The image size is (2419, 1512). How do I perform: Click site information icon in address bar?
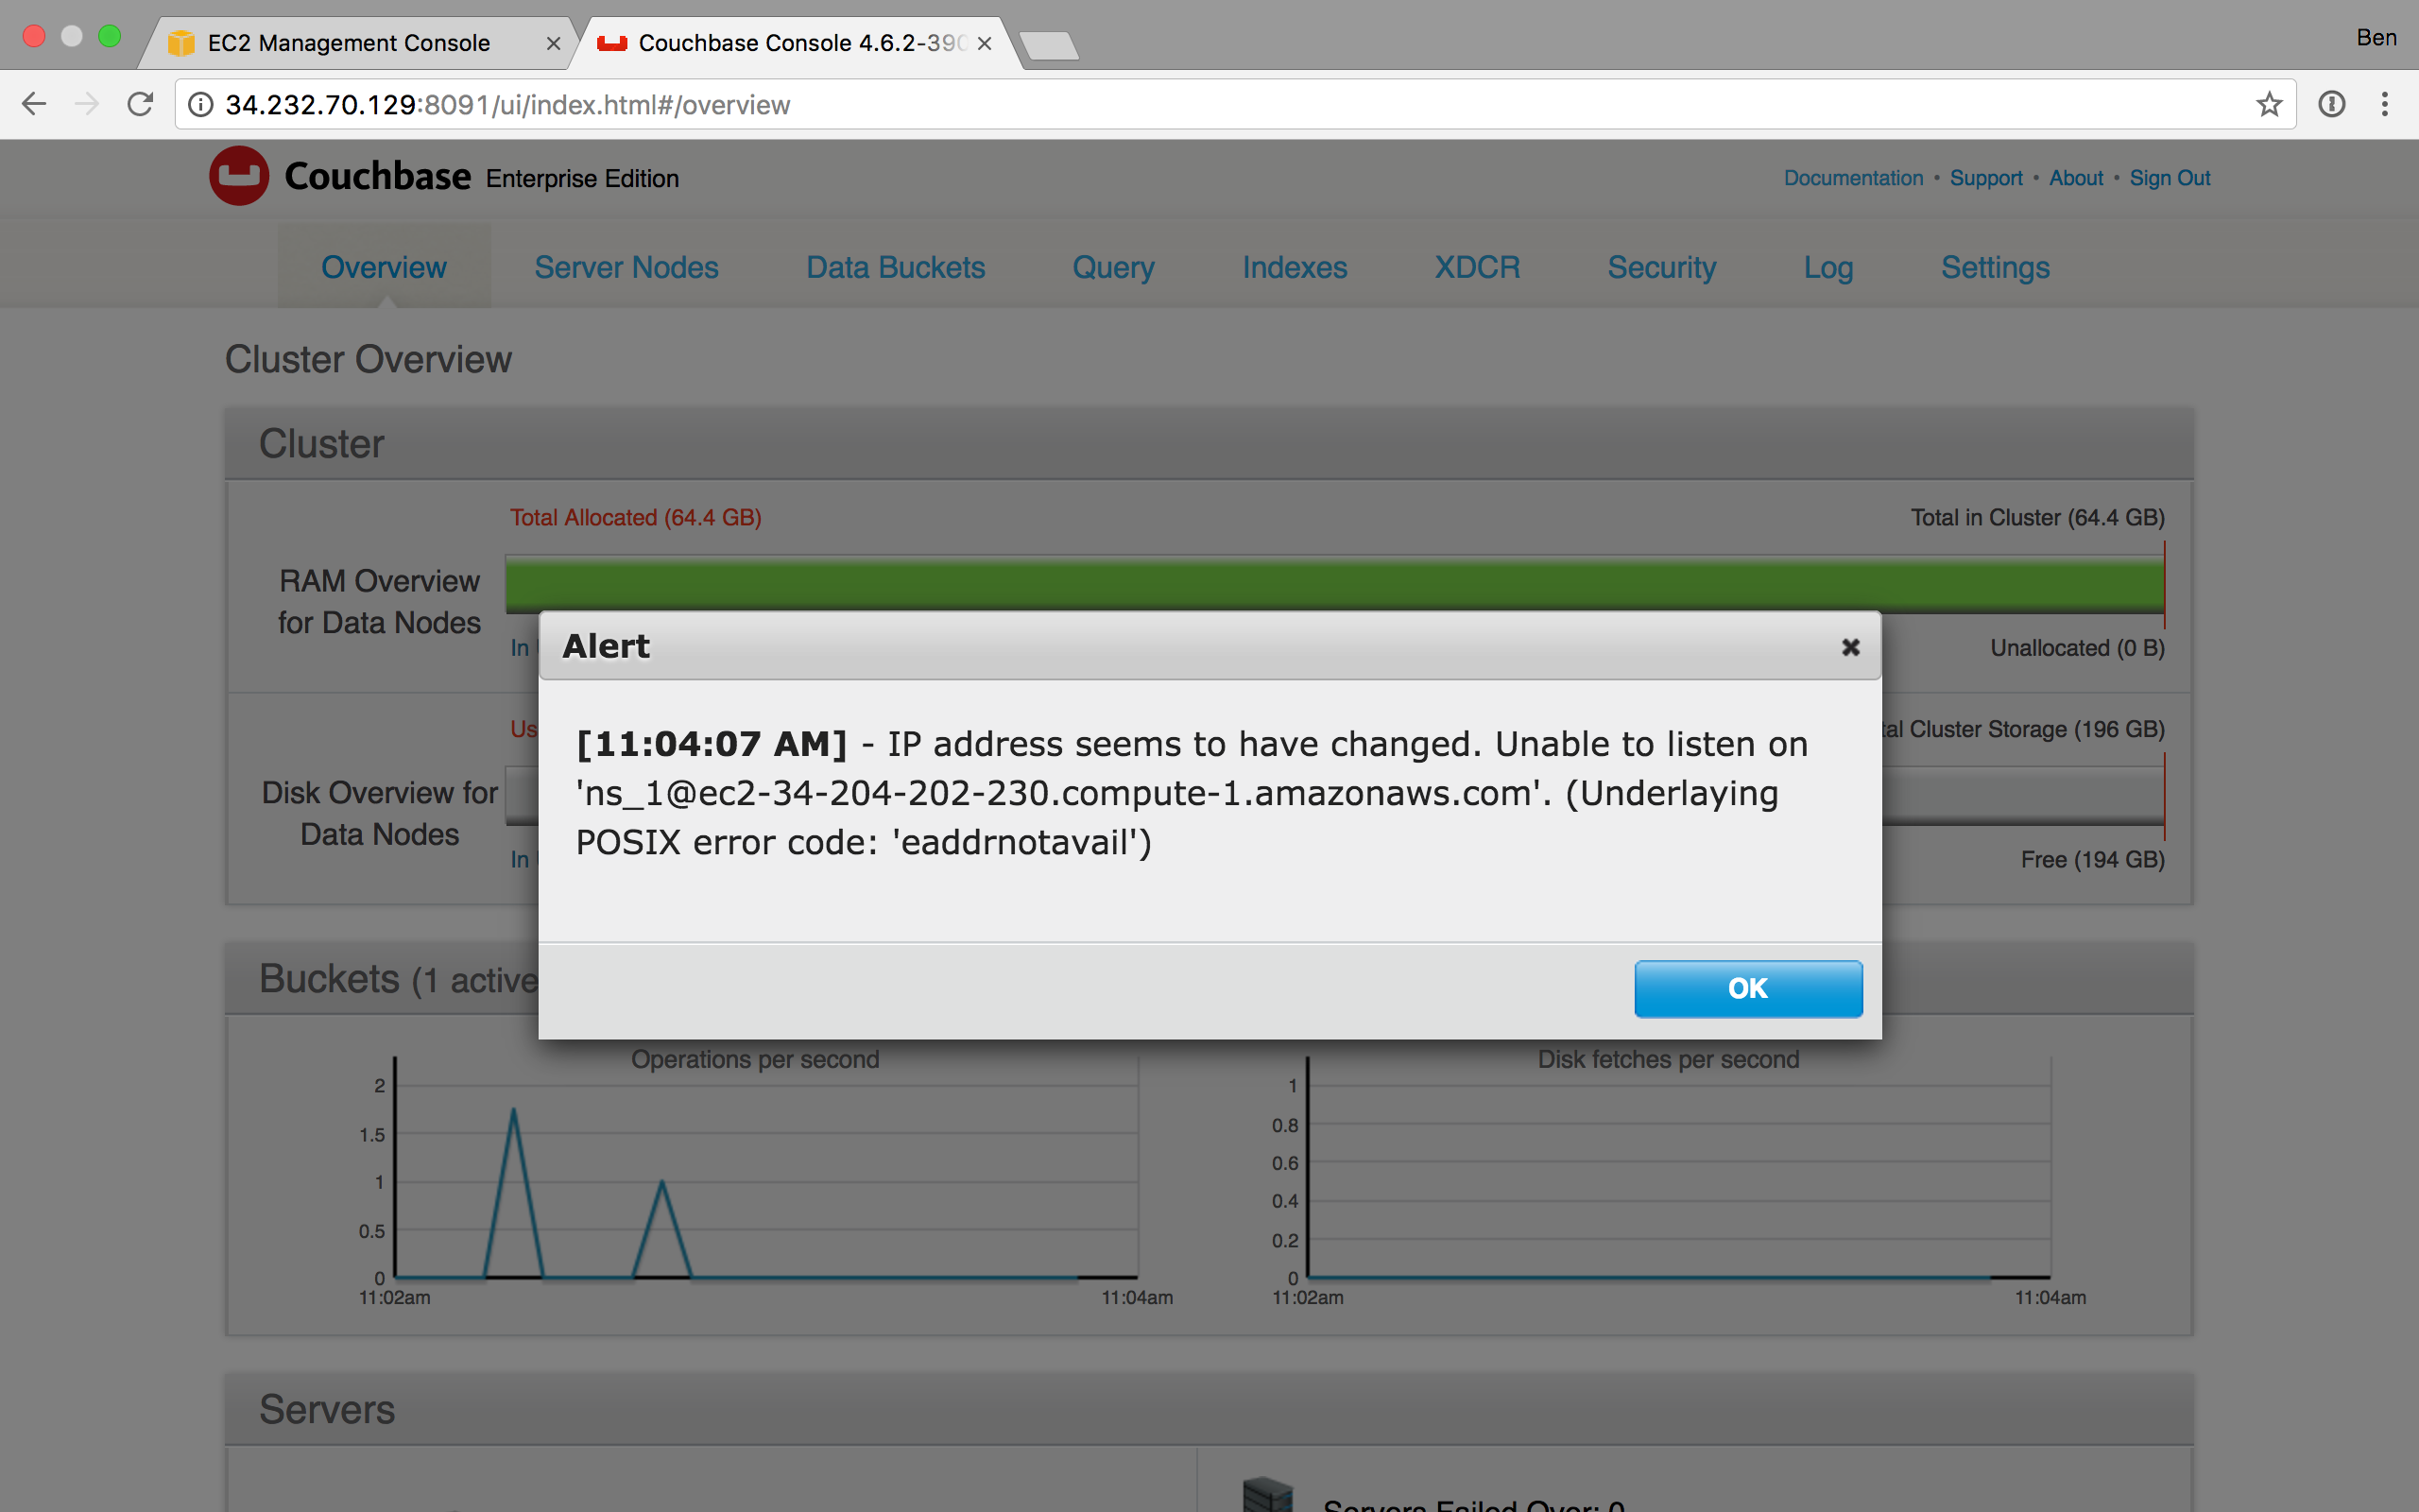click(201, 104)
